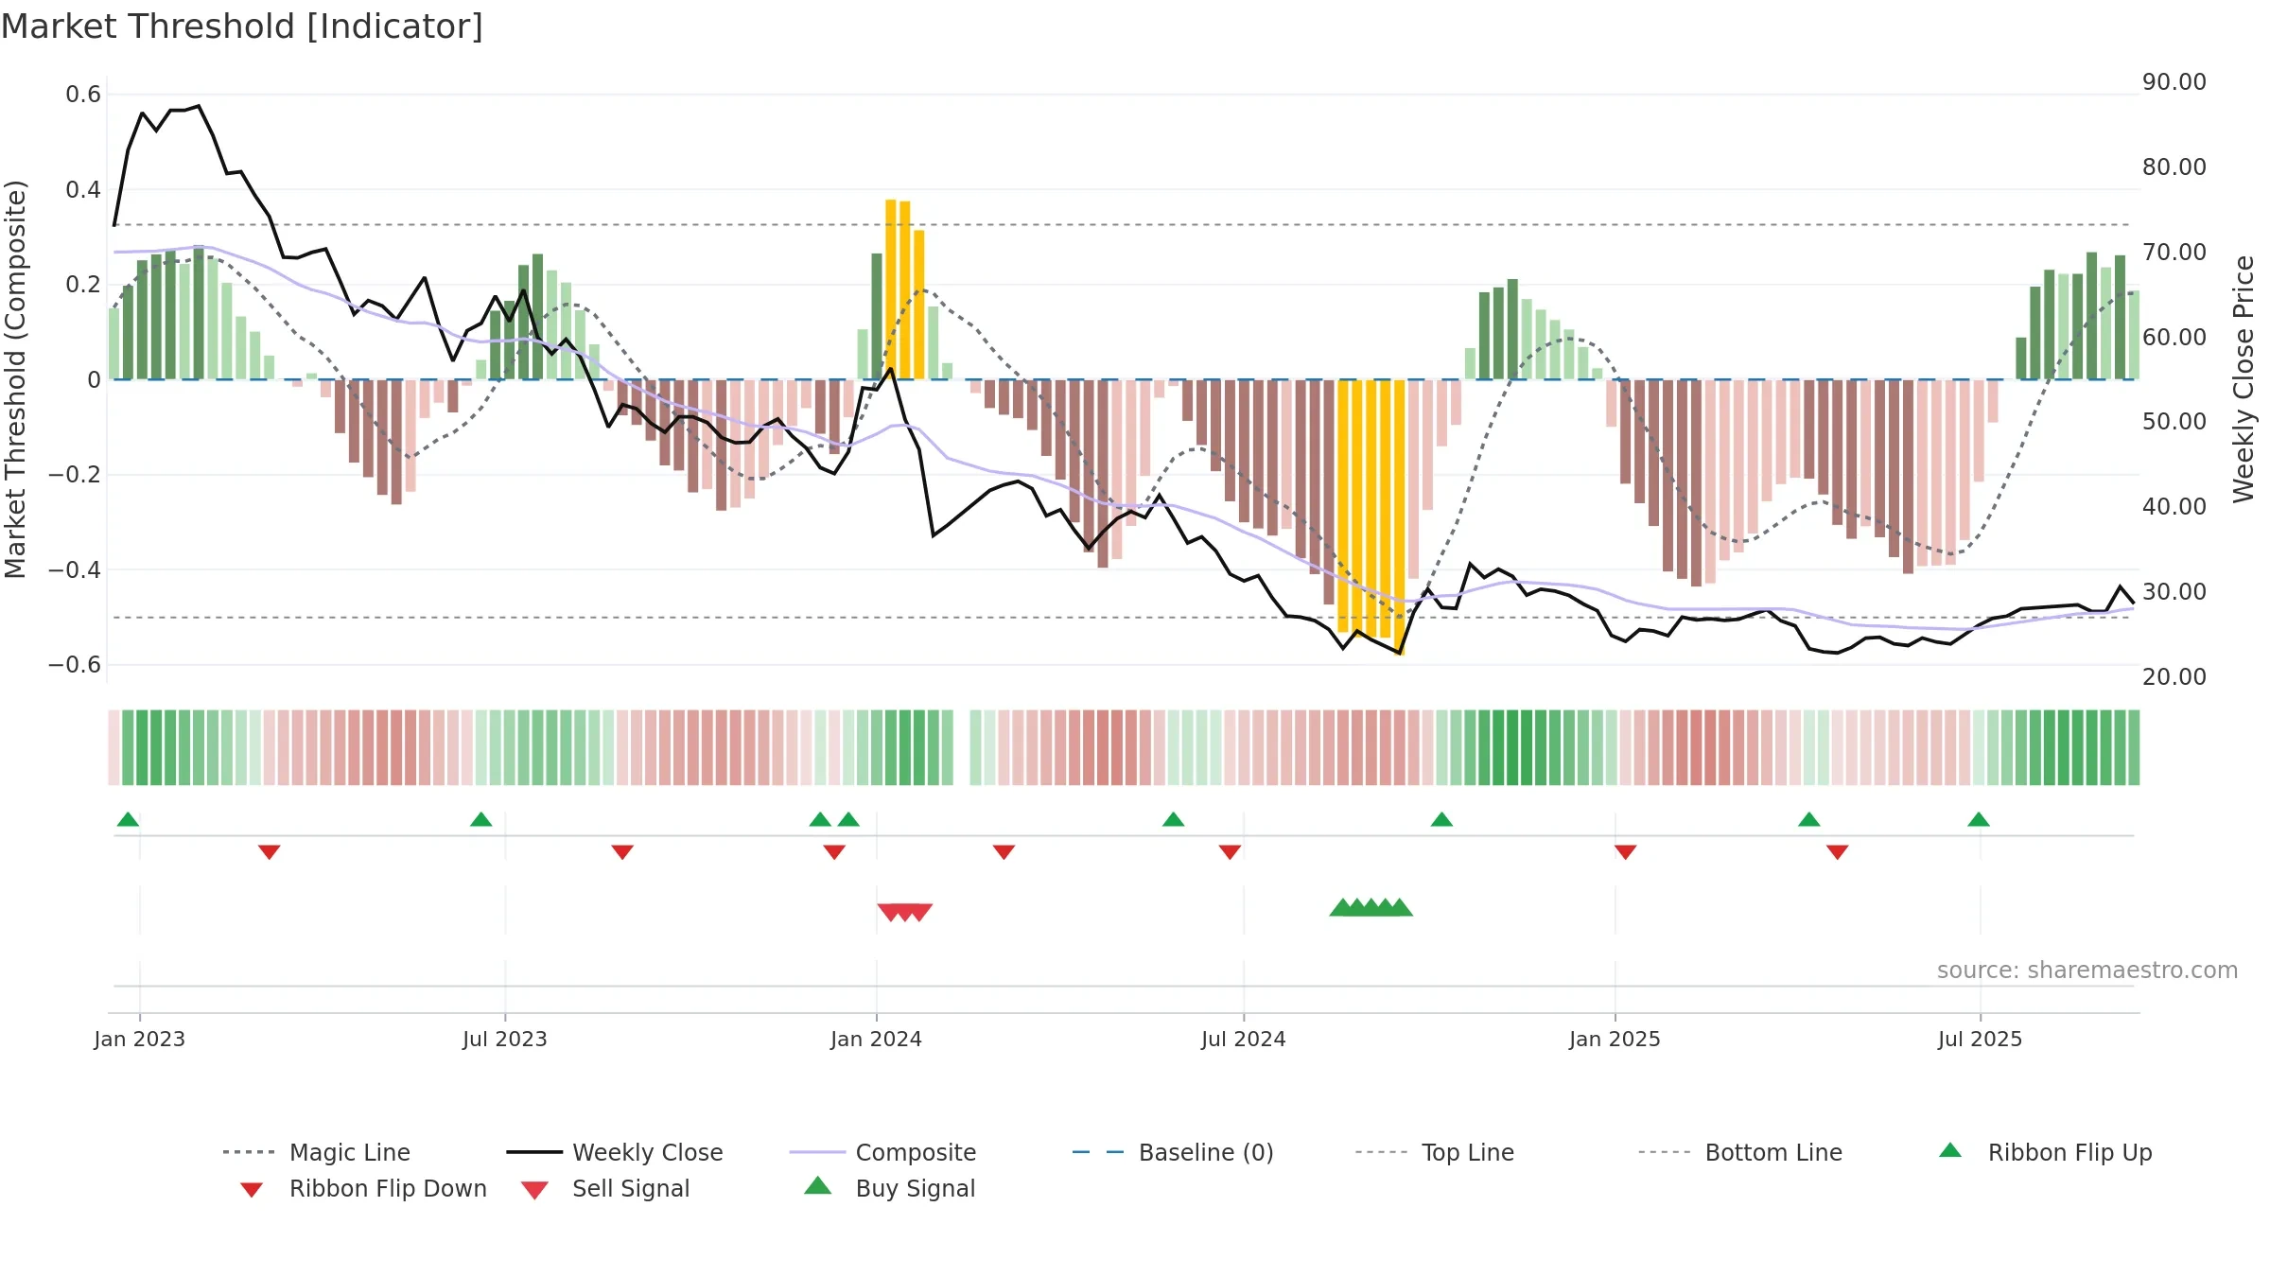Screen dimensions: 2270x1277
Task: Click the ribbon flip up marker just before Jul 2023
Action: pyautogui.click(x=480, y=819)
